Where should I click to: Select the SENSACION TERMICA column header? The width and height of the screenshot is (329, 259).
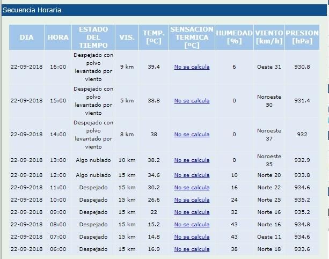click(x=192, y=38)
